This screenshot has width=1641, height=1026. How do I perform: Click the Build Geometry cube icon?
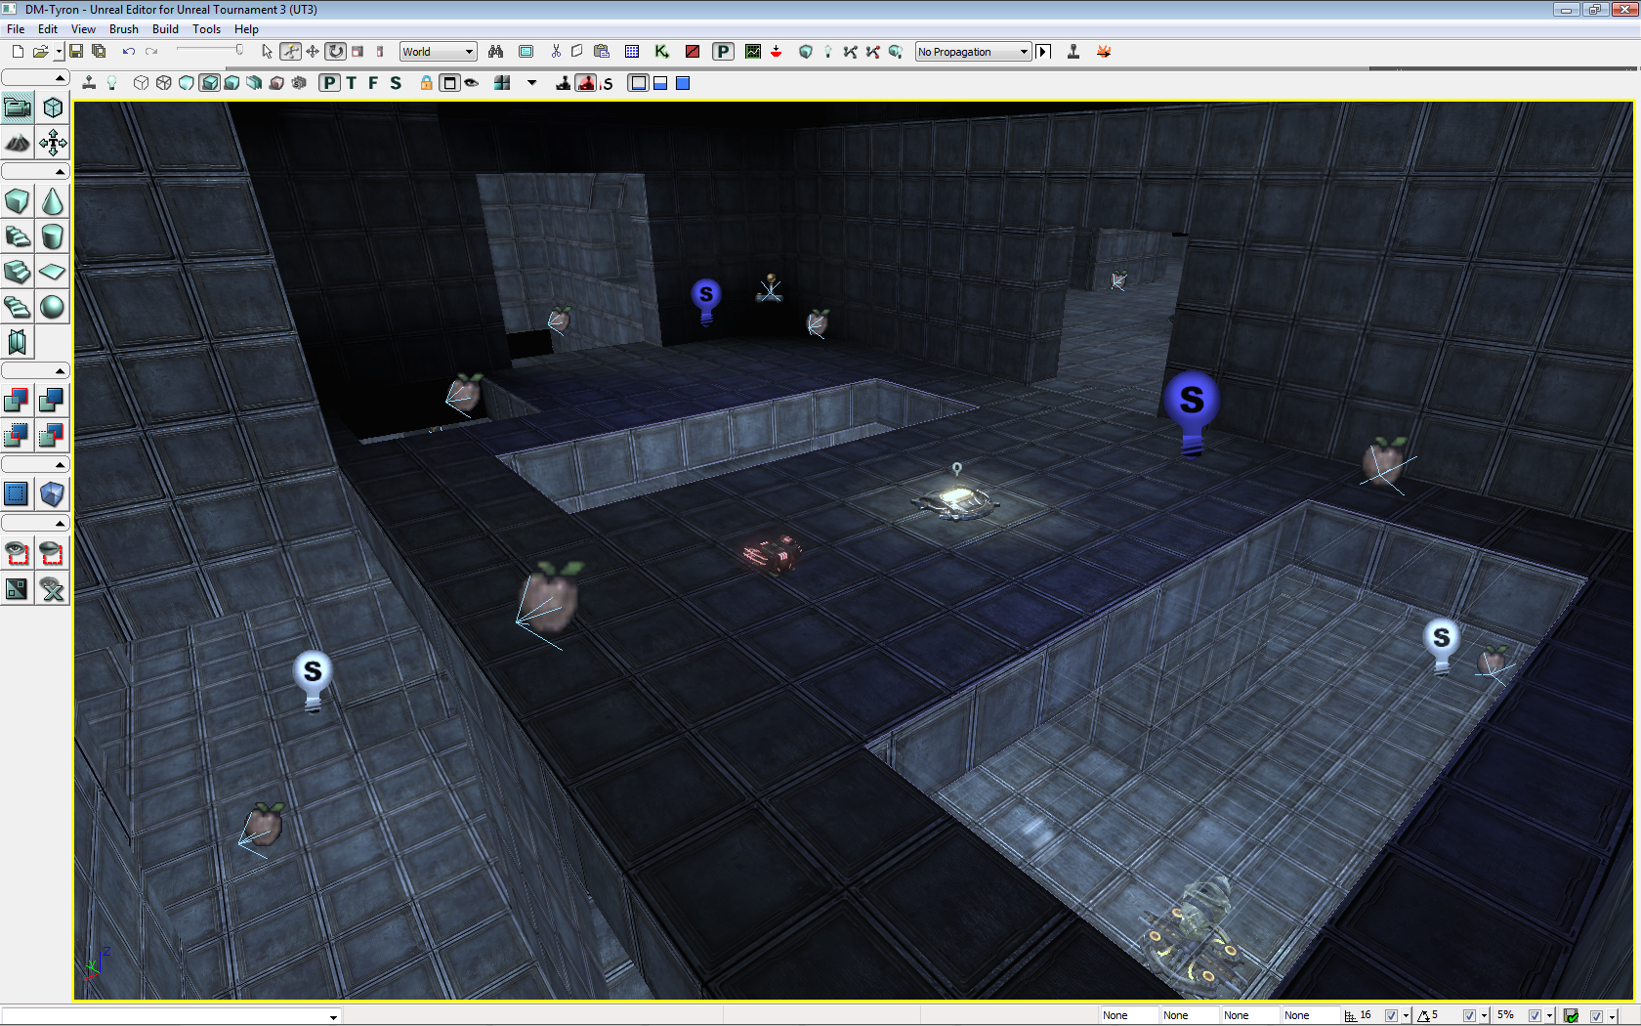806,52
